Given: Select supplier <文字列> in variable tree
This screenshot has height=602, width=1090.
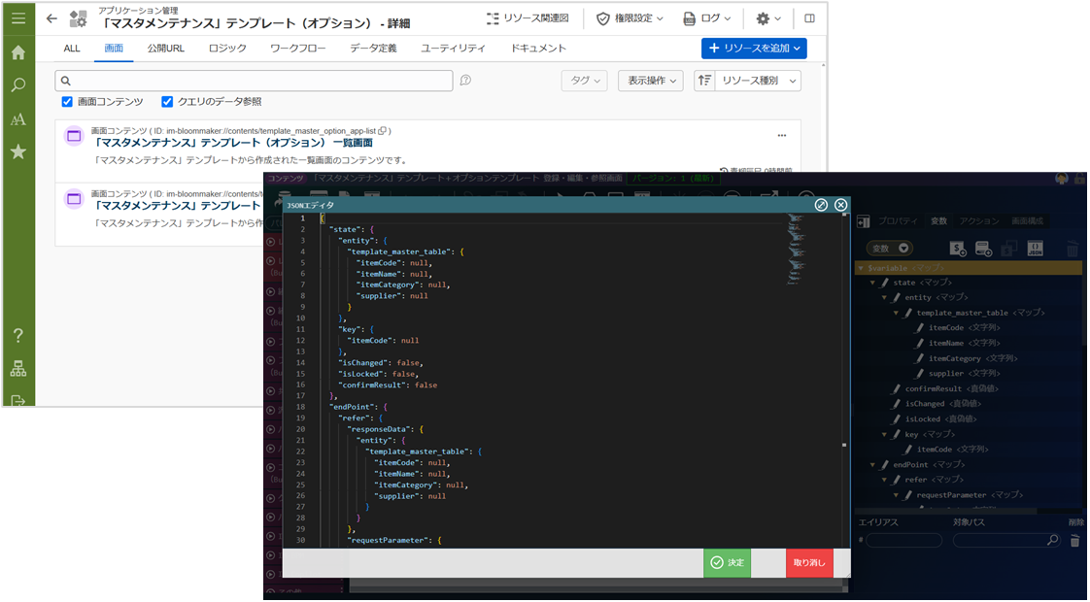Looking at the screenshot, I should coord(964,374).
